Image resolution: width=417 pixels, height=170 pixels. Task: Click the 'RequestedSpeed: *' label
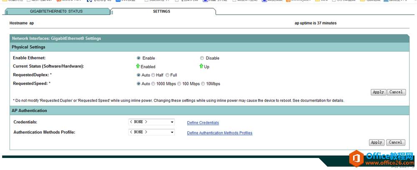click(x=32, y=83)
